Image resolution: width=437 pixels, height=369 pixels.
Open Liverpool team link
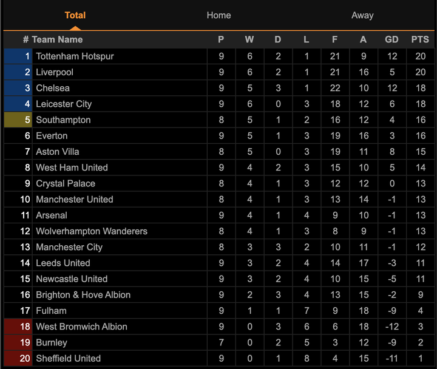pyautogui.click(x=55, y=72)
